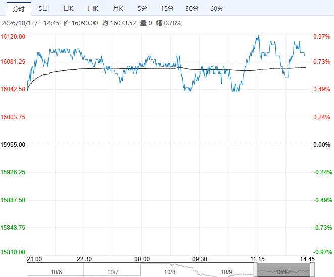Screen dimensions: 334x277
Task: Open the 月K chart tab
Action: (118, 9)
